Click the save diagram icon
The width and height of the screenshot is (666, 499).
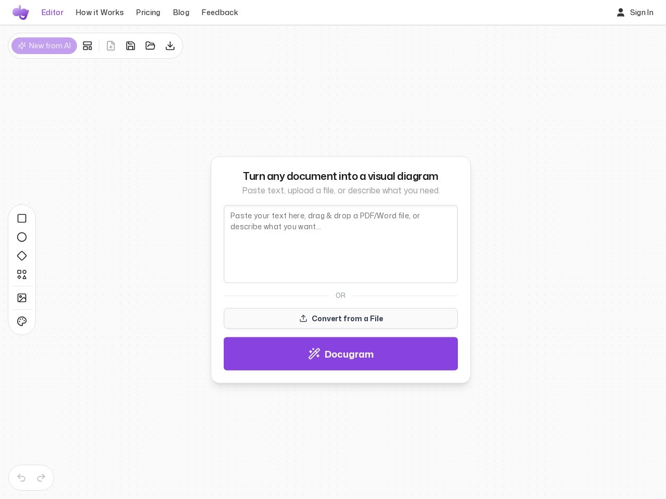(131, 46)
